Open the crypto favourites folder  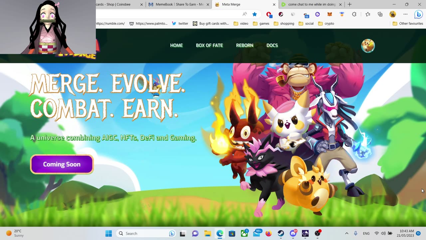pos(326,23)
